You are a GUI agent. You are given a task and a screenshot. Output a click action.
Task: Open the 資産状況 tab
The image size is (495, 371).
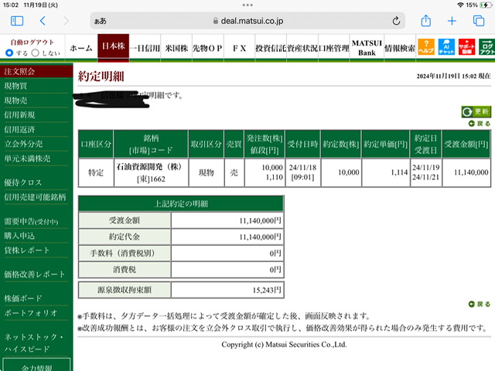click(x=302, y=48)
